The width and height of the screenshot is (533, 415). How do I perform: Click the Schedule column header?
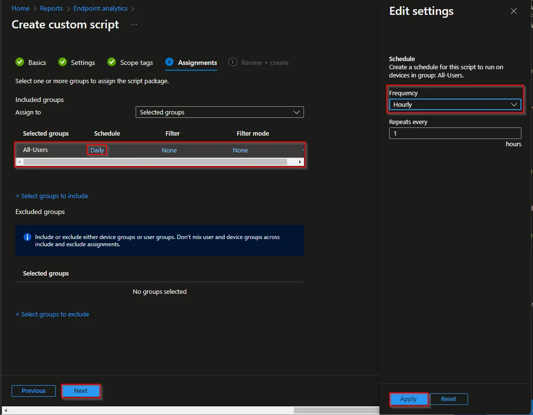[x=107, y=134]
